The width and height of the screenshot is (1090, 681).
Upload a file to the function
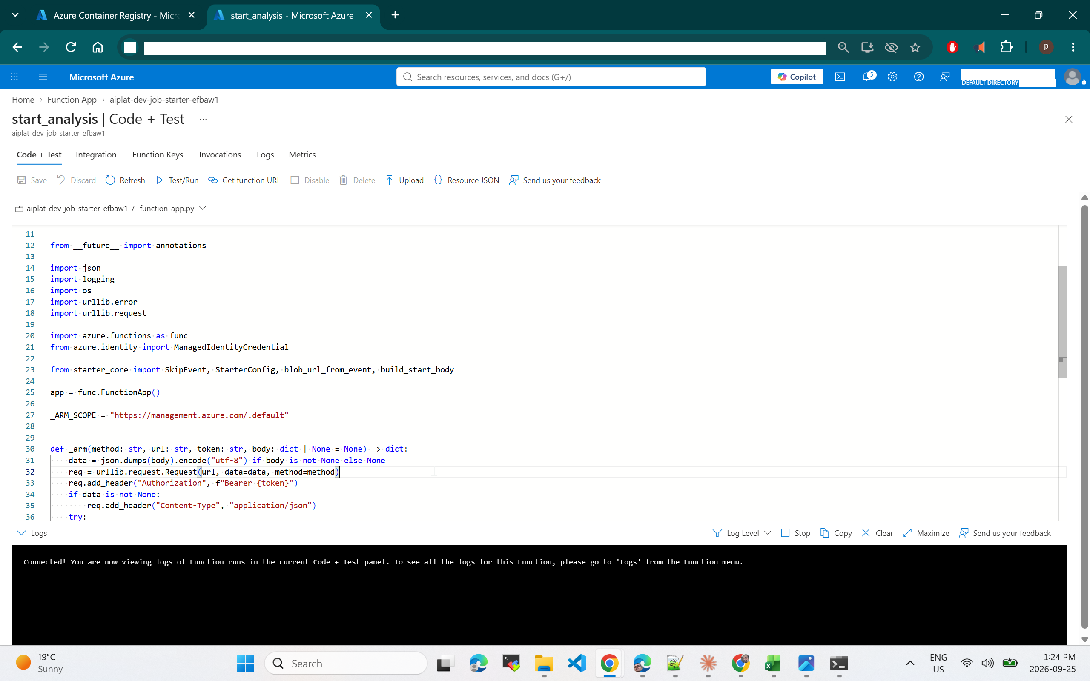point(404,180)
